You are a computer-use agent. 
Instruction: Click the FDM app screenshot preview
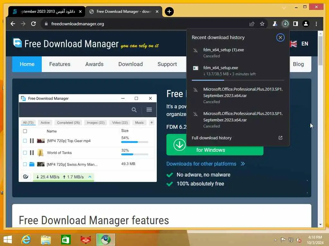coord(88,138)
